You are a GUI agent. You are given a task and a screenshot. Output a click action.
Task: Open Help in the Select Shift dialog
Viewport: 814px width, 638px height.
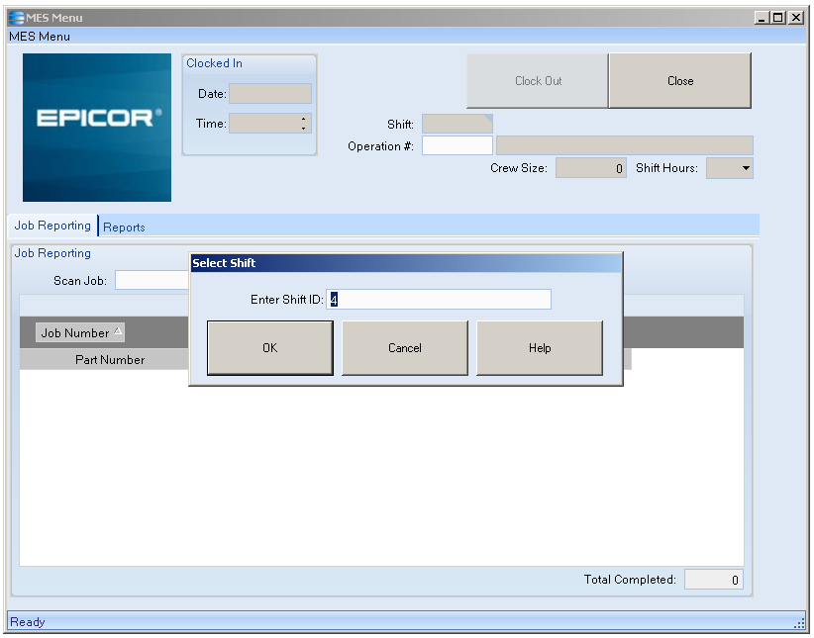click(540, 347)
